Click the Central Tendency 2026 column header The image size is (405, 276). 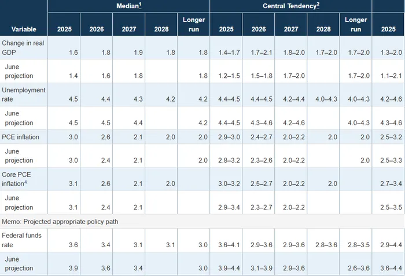coord(259,29)
